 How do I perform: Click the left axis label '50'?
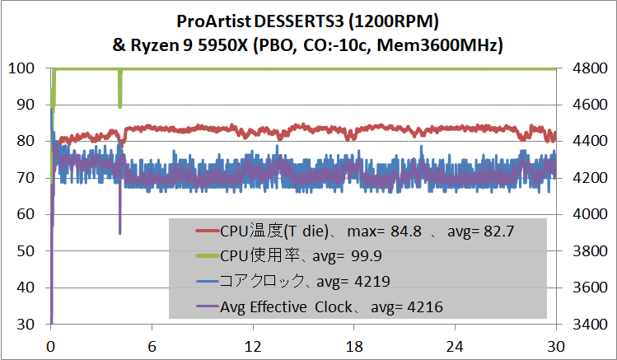click(x=26, y=251)
